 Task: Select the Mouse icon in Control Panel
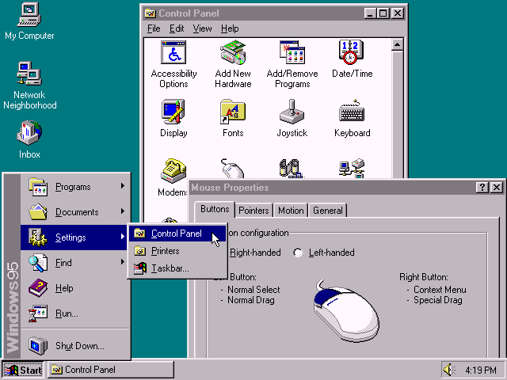pyautogui.click(x=232, y=169)
